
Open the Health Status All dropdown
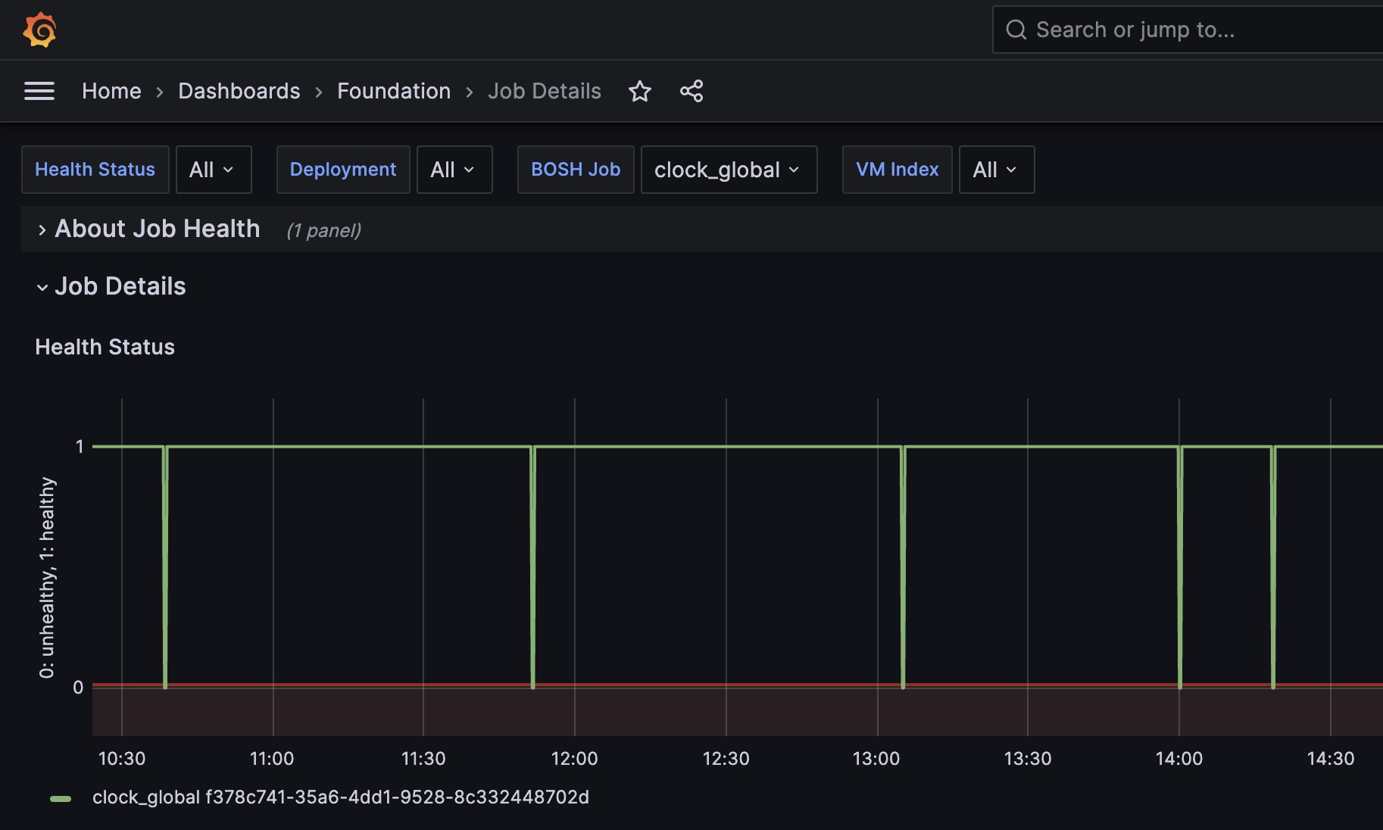pyautogui.click(x=213, y=170)
